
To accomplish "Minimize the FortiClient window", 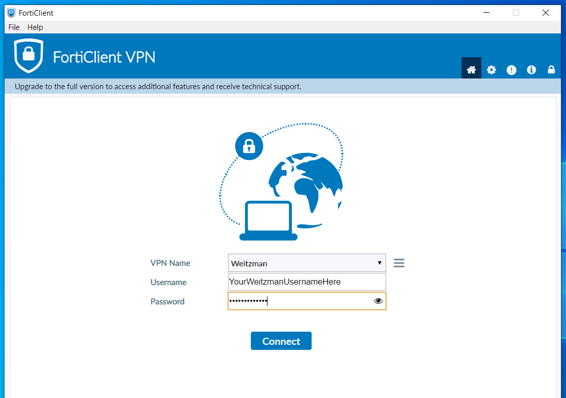I will (486, 13).
